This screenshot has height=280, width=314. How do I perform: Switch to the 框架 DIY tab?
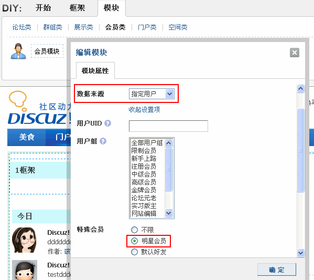point(77,8)
